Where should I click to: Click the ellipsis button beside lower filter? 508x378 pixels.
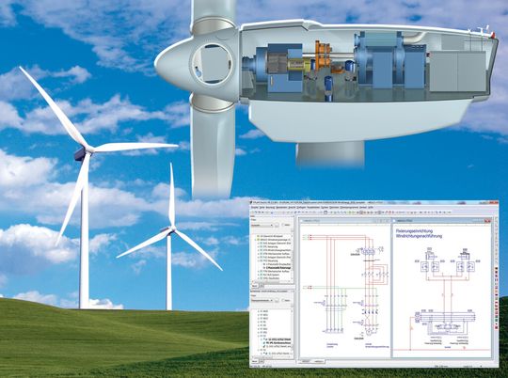point(277,300)
